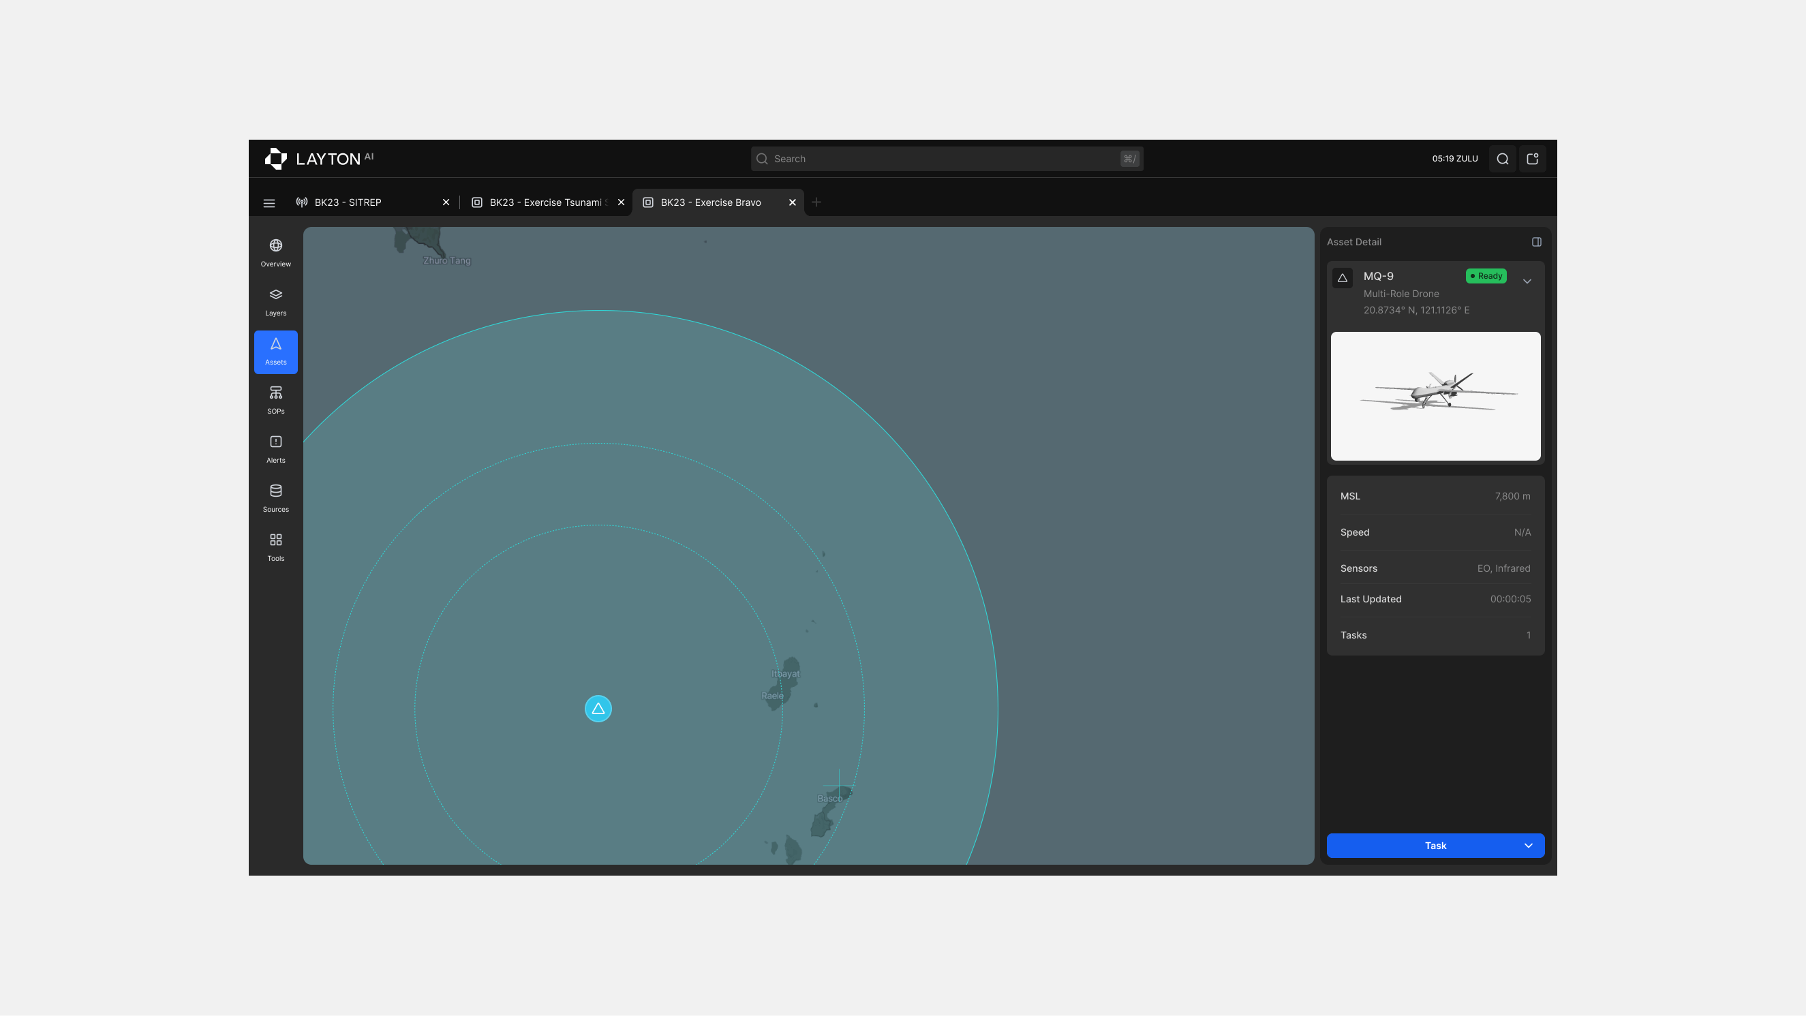Collapse the Asset Detail side panel
This screenshot has width=1806, height=1016.
(x=1537, y=242)
